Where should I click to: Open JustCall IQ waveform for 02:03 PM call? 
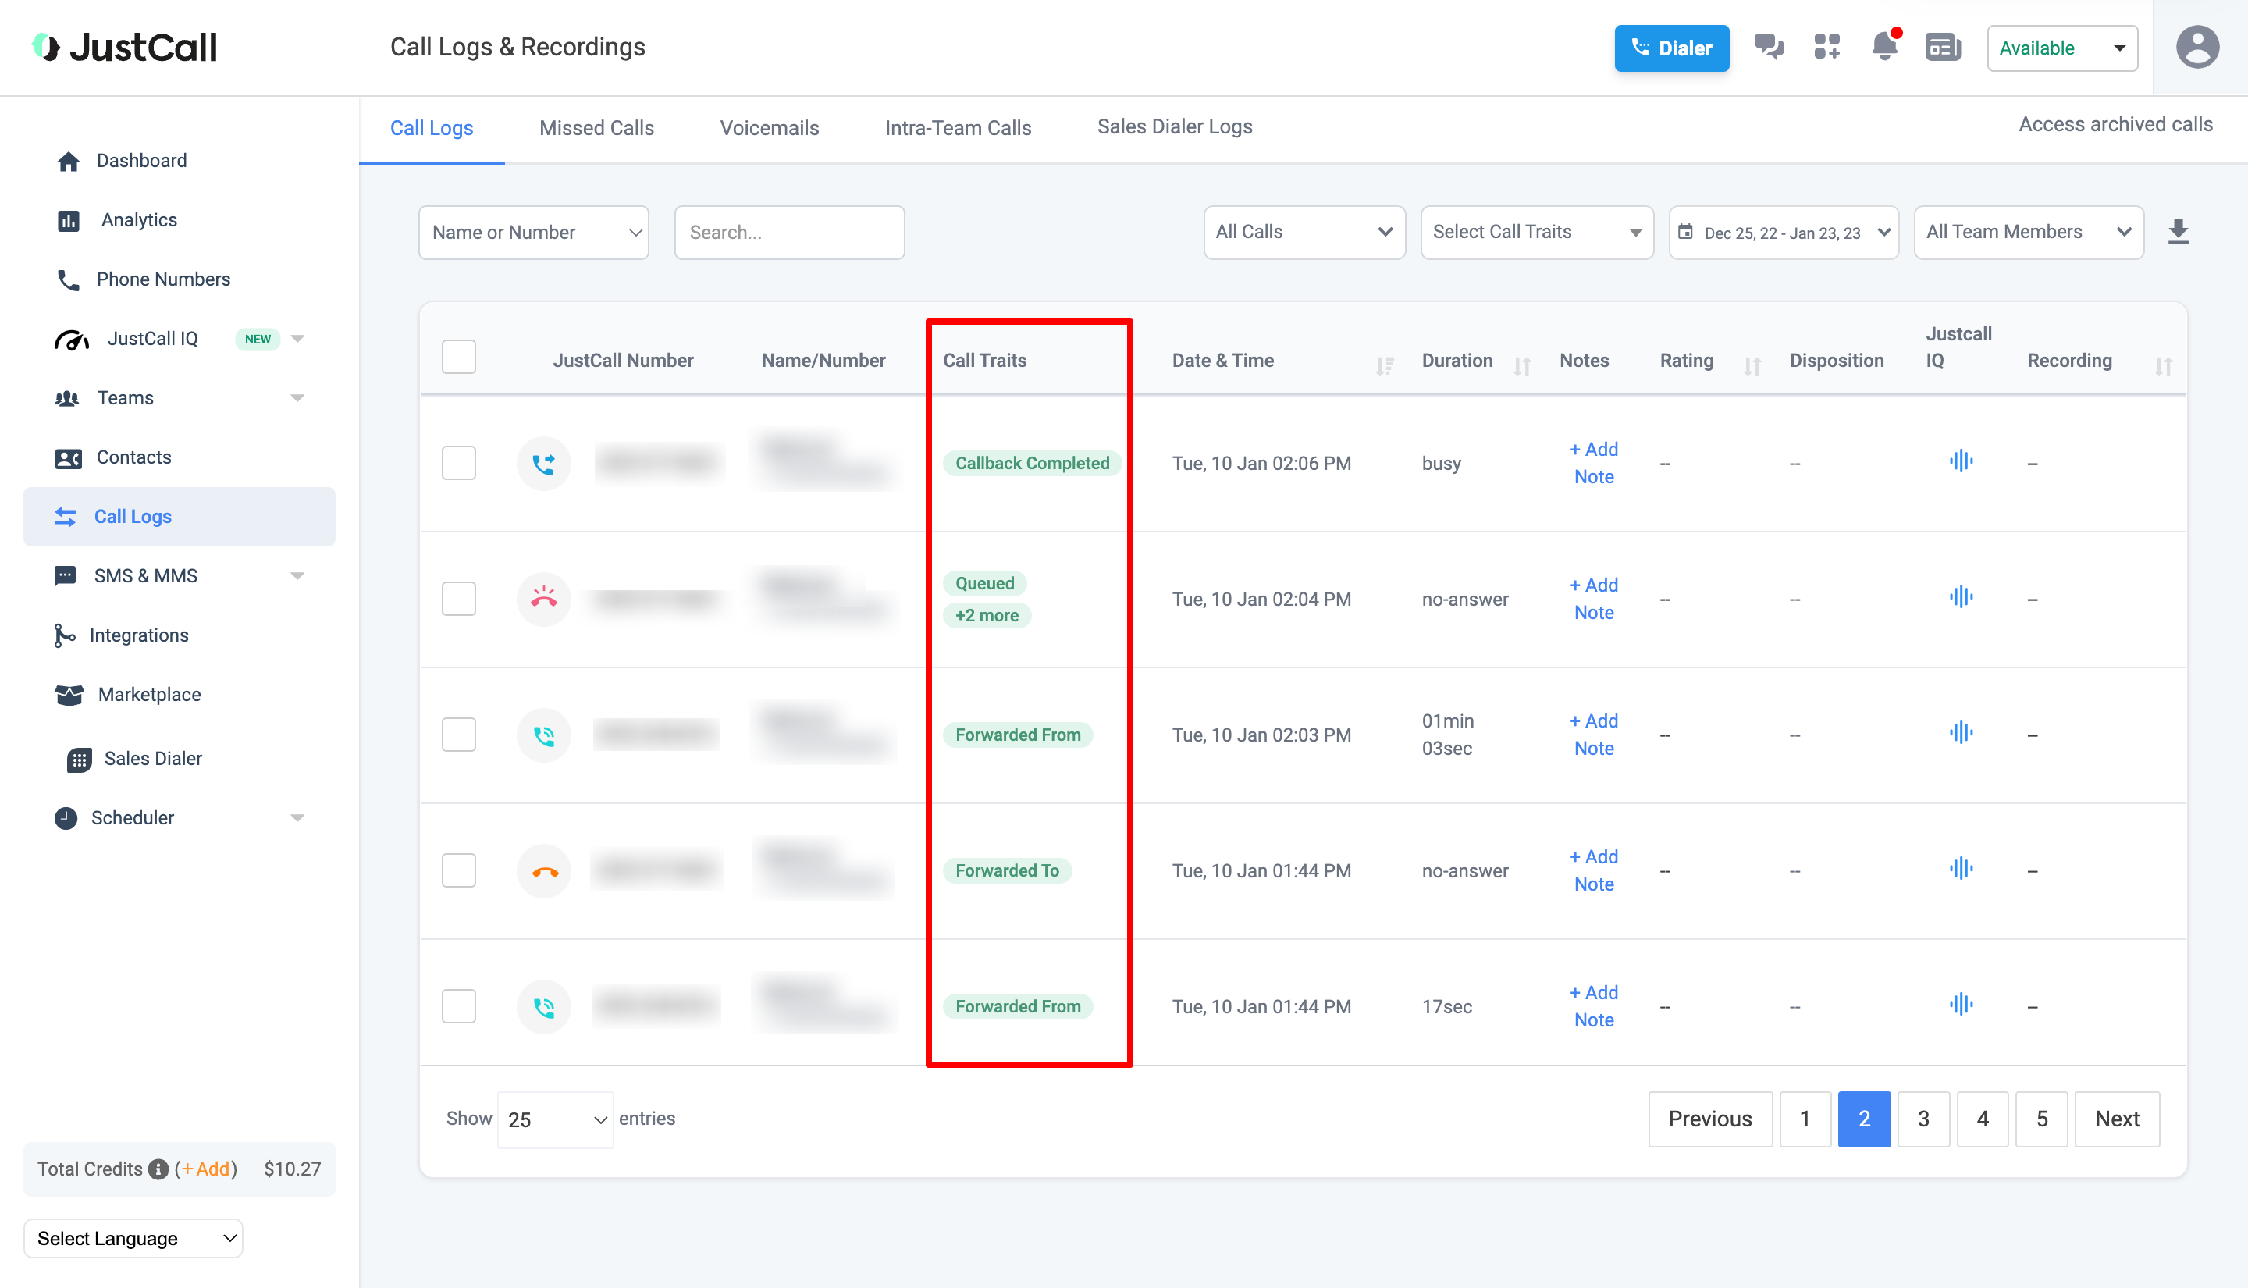[x=1961, y=732]
